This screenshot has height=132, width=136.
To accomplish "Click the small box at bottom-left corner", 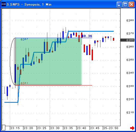I will point(3,127).
